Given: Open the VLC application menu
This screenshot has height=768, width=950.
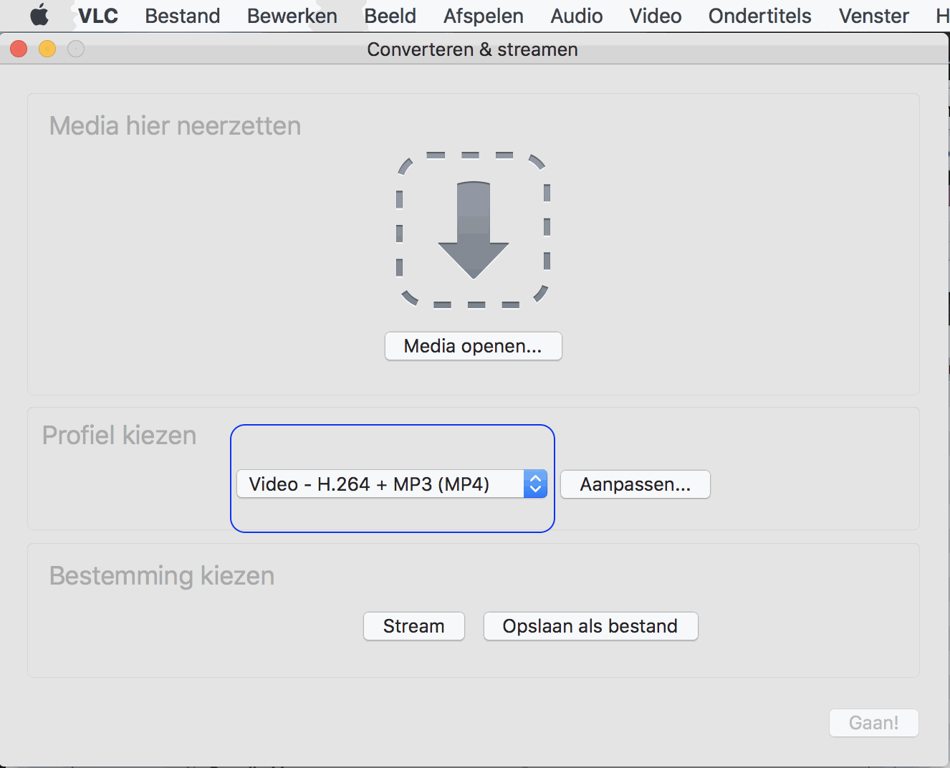Looking at the screenshot, I should click(x=98, y=16).
